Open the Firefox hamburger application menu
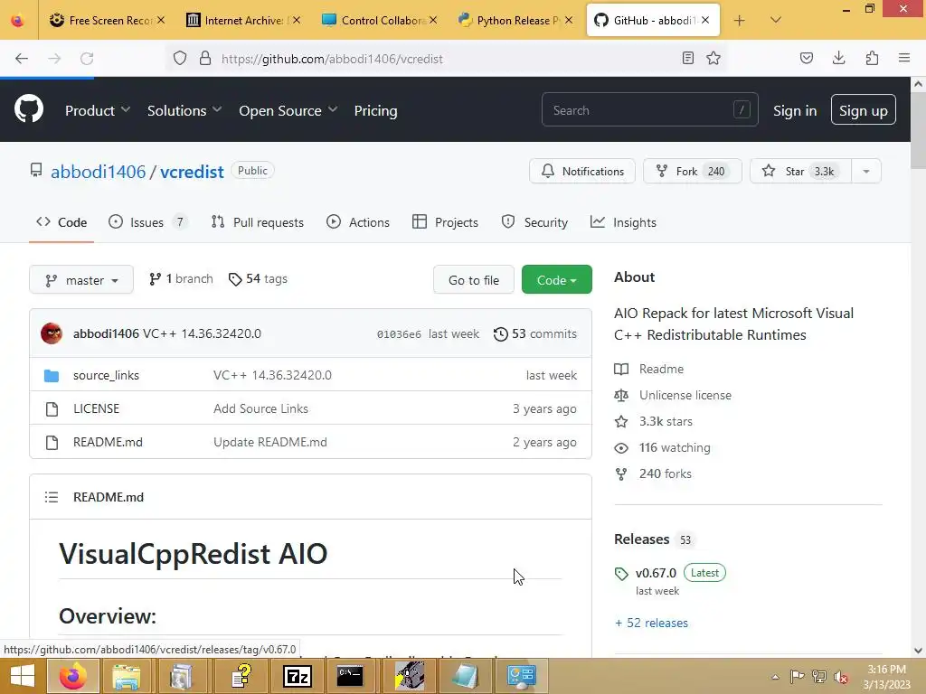The image size is (926, 694). (904, 58)
